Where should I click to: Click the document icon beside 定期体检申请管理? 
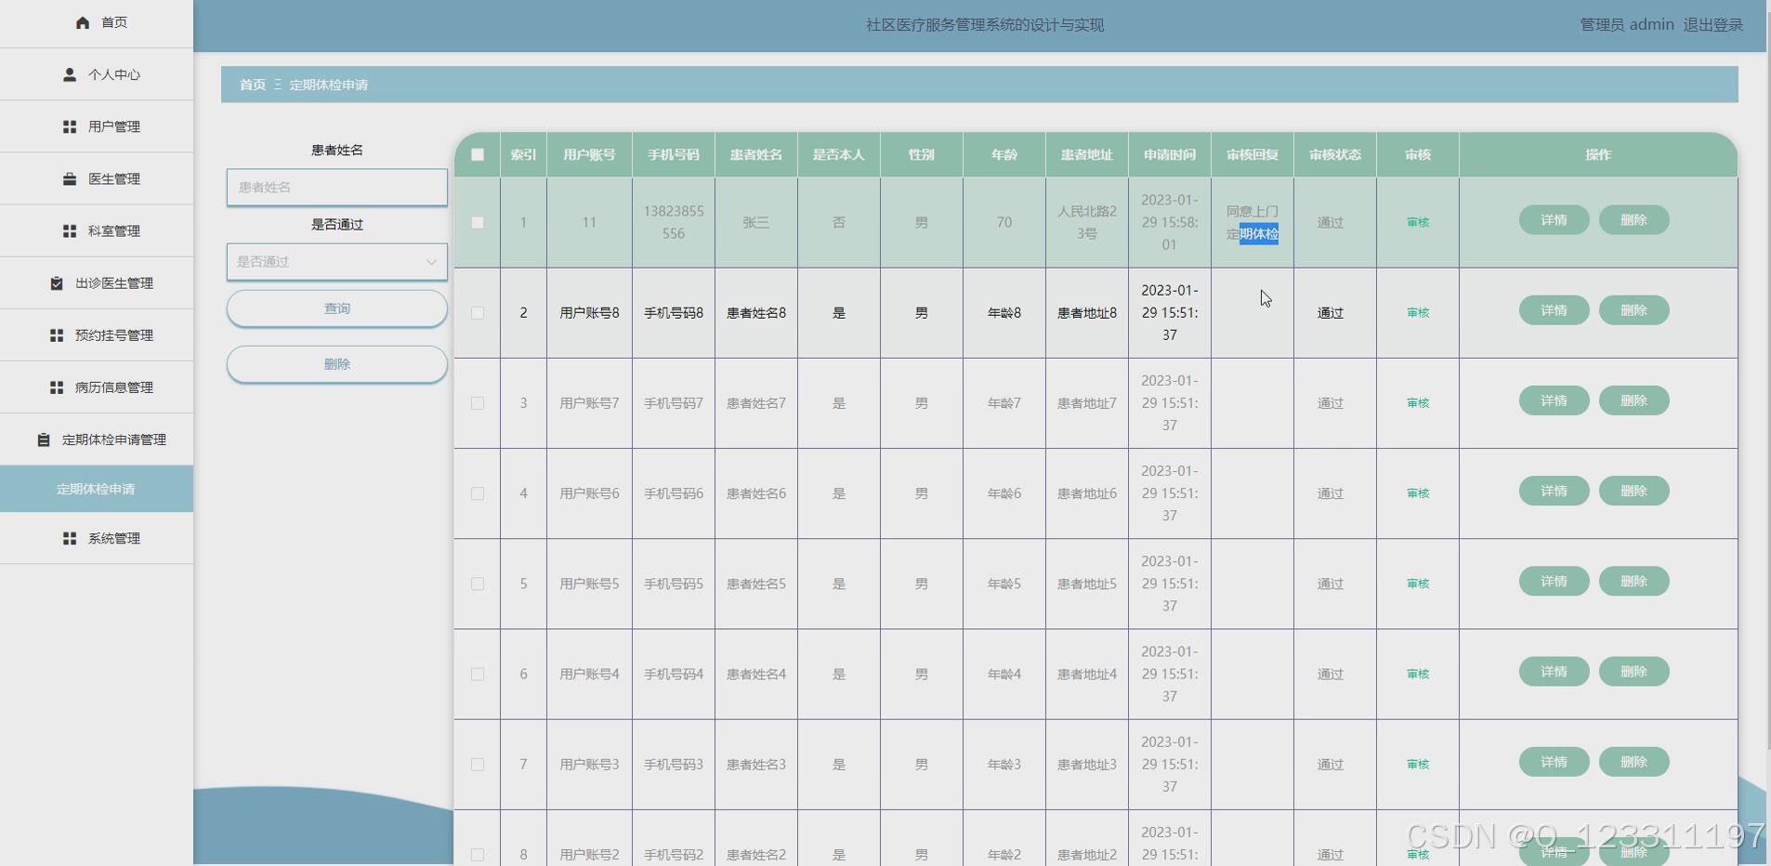click(44, 440)
